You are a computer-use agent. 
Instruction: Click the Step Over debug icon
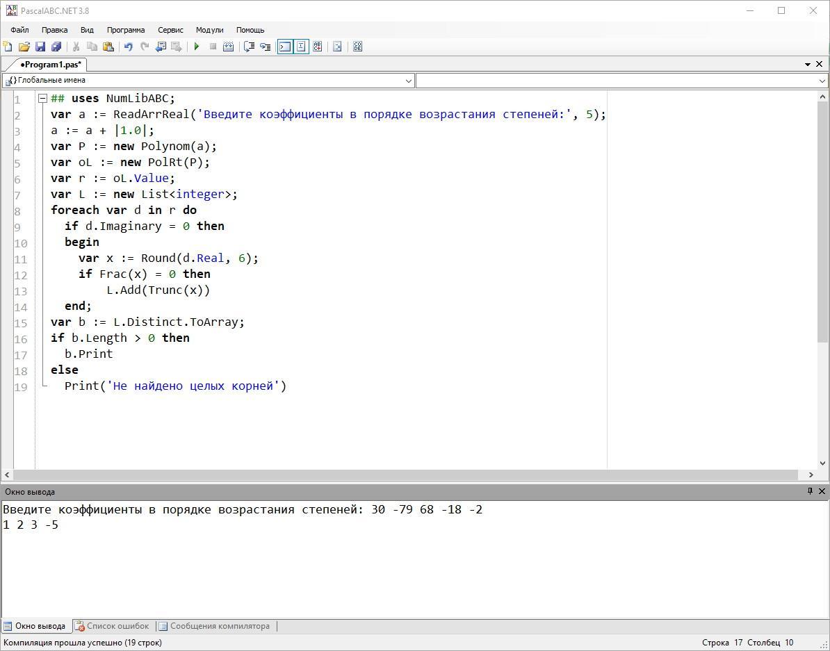click(x=249, y=47)
